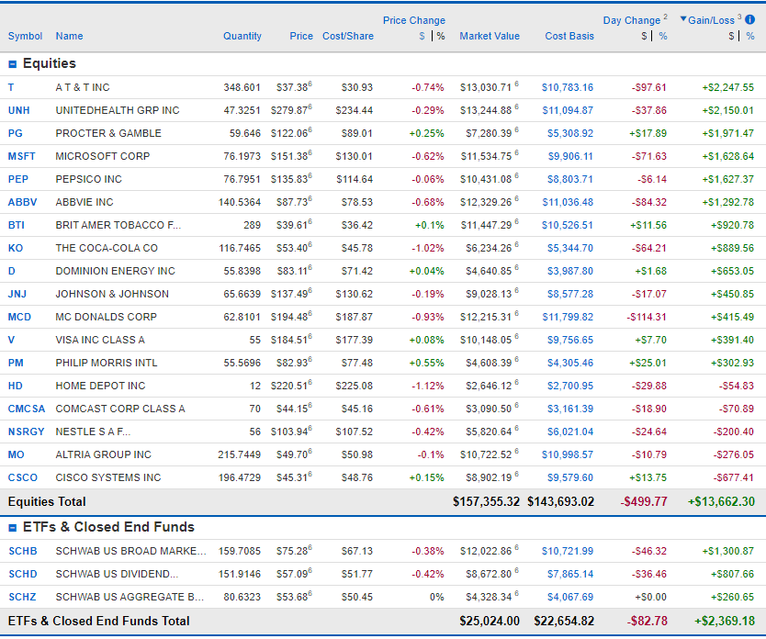Select the Equities Total market value $157,355.32
Screen dimensions: 766x639
pos(486,502)
